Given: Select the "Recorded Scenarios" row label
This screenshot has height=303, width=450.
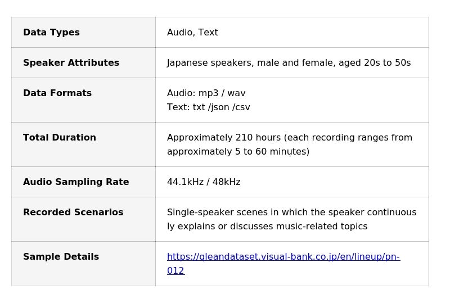Looking at the screenshot, I should tap(73, 212).
